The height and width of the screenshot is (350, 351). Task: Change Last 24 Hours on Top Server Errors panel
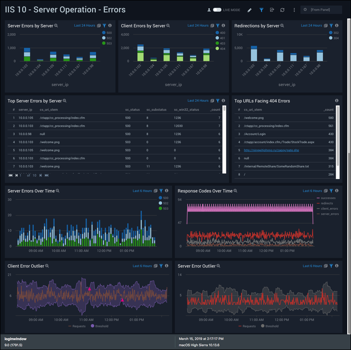point(198,101)
